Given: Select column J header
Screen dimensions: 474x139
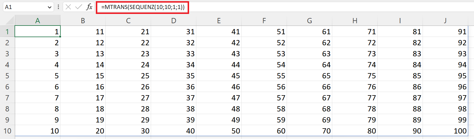Looking at the screenshot, I should [445, 21].
